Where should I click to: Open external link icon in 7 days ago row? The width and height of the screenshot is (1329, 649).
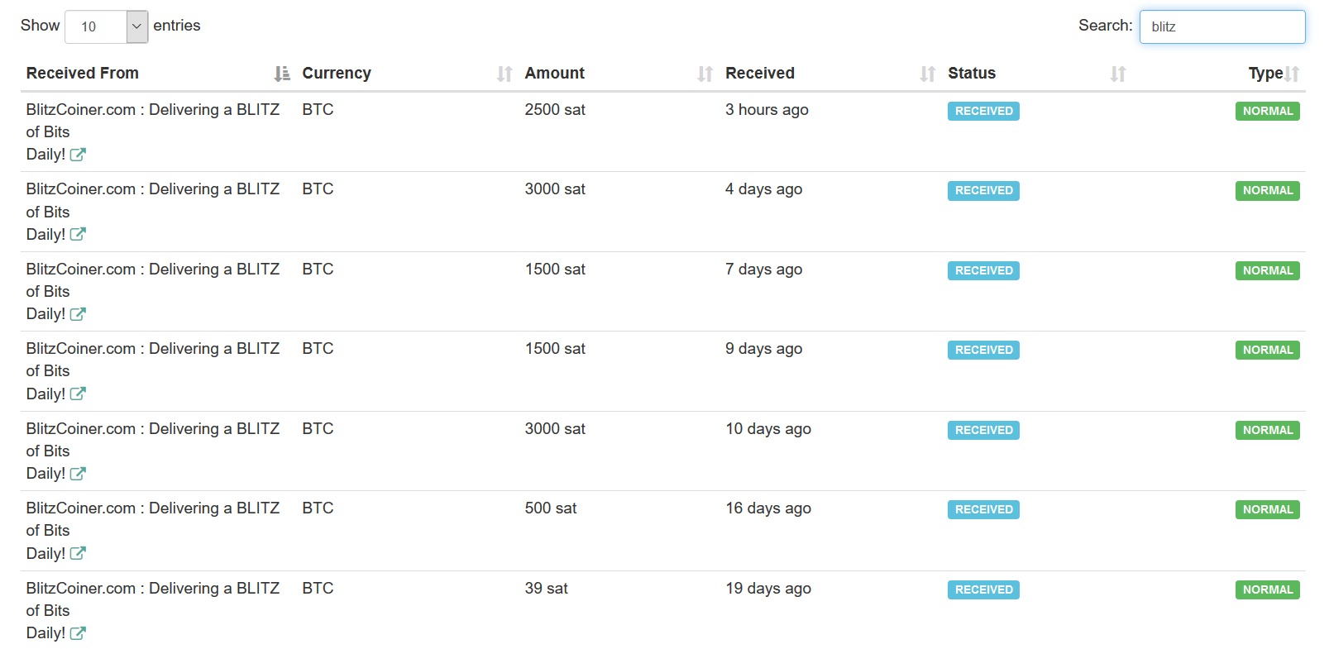click(x=78, y=314)
